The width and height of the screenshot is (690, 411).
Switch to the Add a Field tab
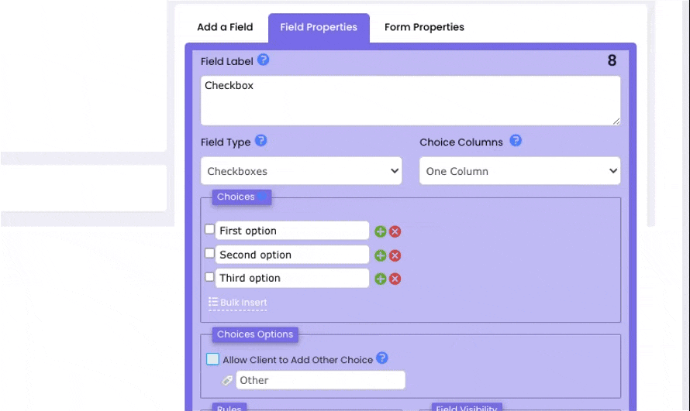pos(225,27)
